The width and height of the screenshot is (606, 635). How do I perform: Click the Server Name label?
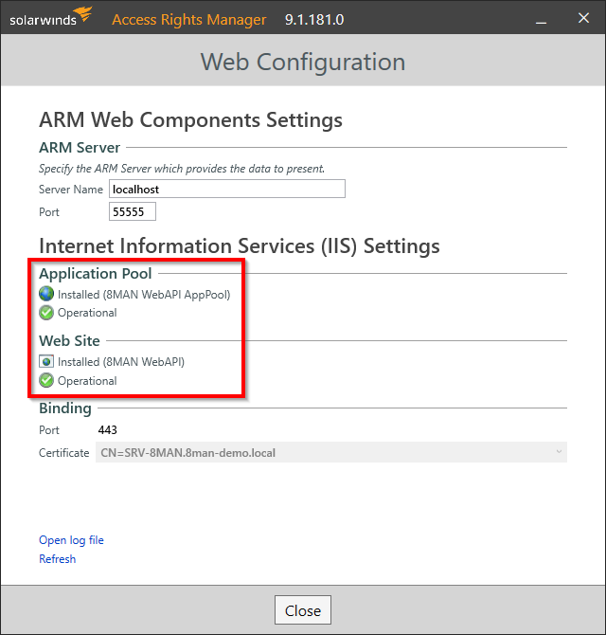71,190
